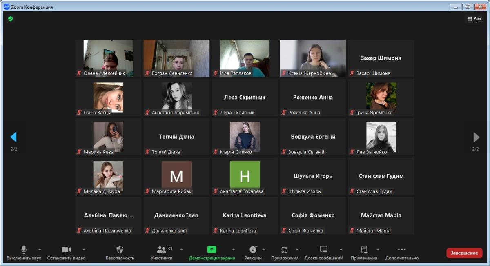Click the Zoom logo in title bar
This screenshot has width=490, height=266.
click(x=7, y=7)
